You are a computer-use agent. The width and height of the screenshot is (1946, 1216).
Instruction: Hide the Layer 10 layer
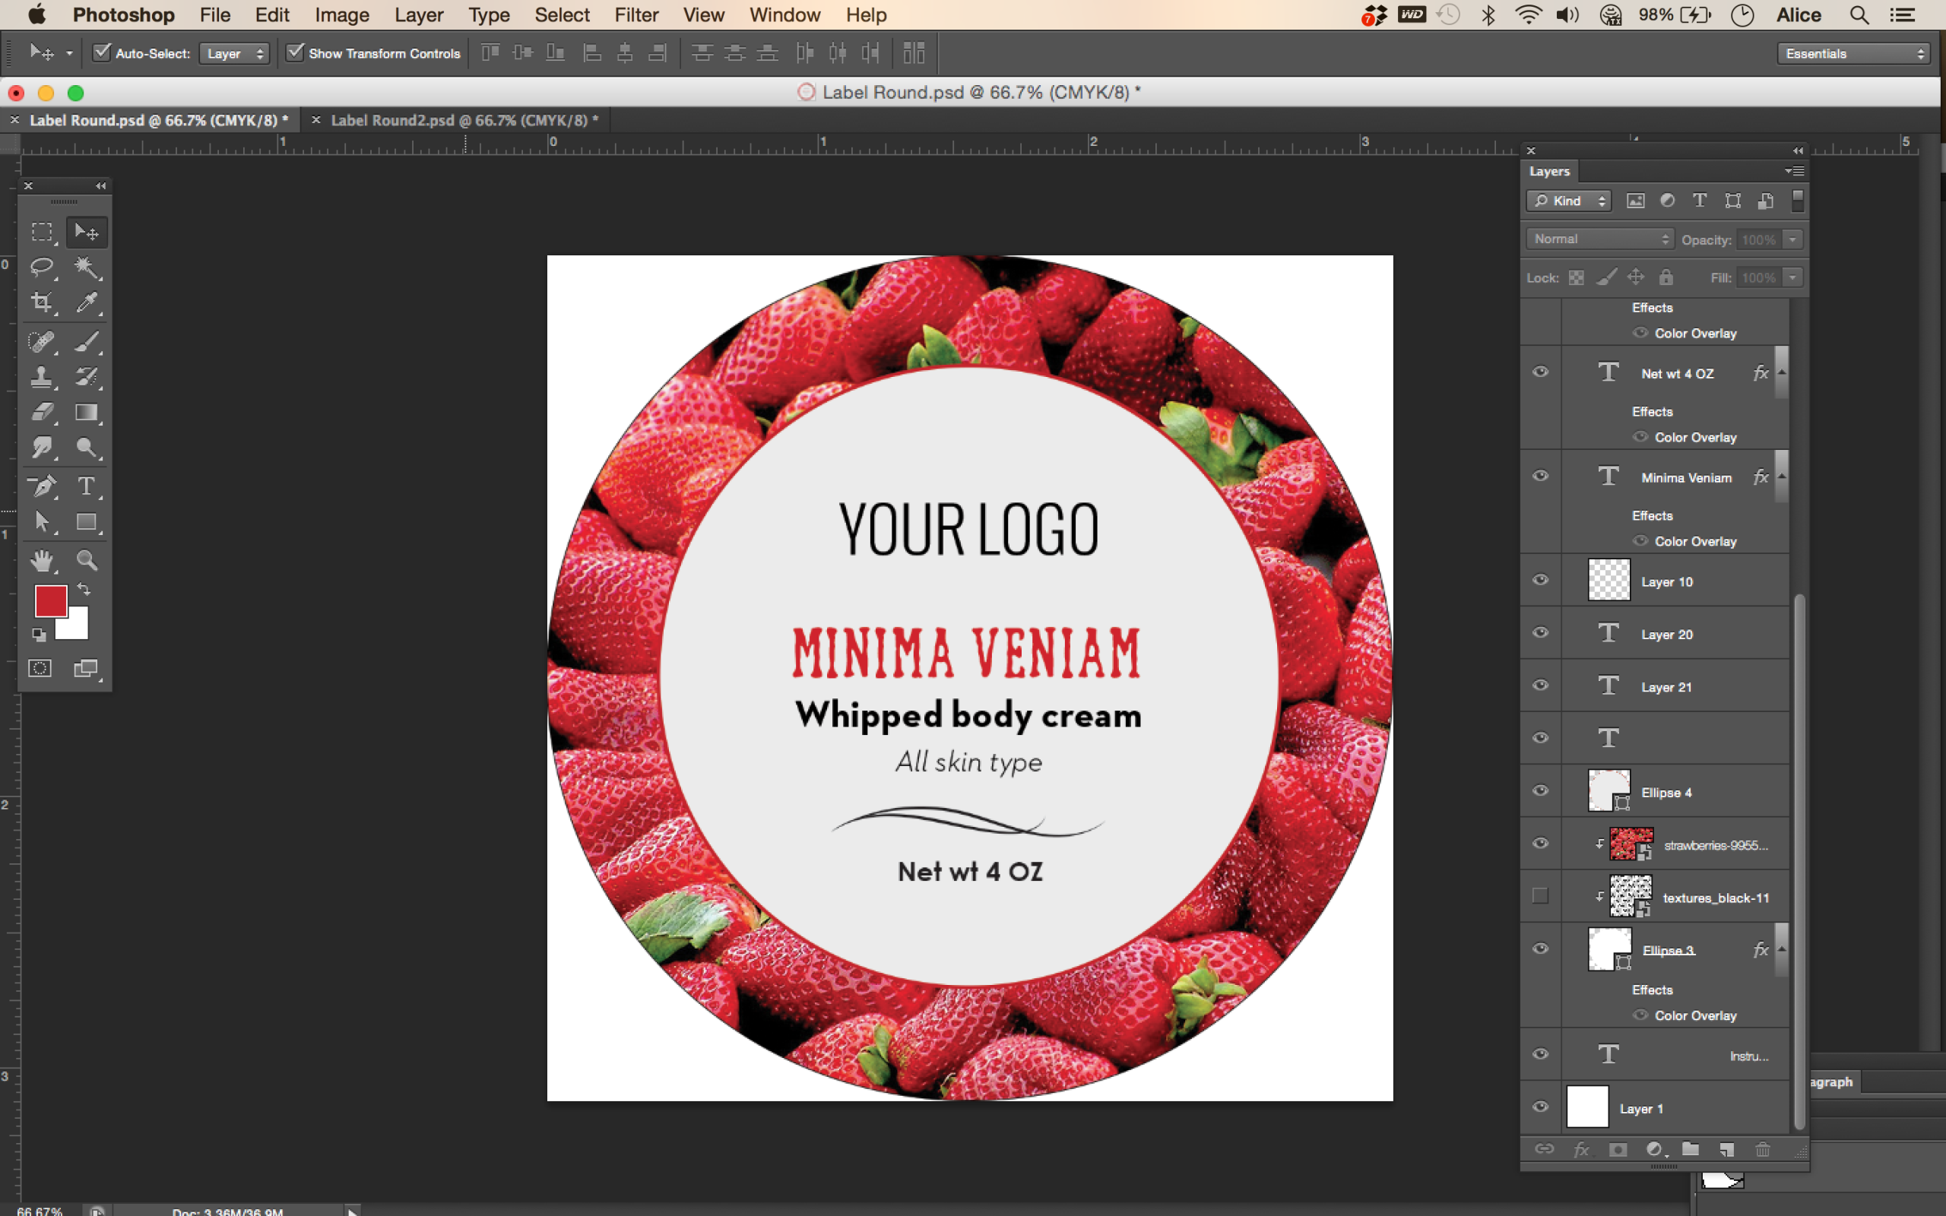[1540, 580]
